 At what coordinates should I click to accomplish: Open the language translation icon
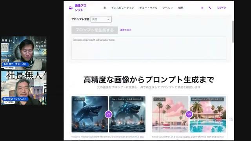point(210,8)
